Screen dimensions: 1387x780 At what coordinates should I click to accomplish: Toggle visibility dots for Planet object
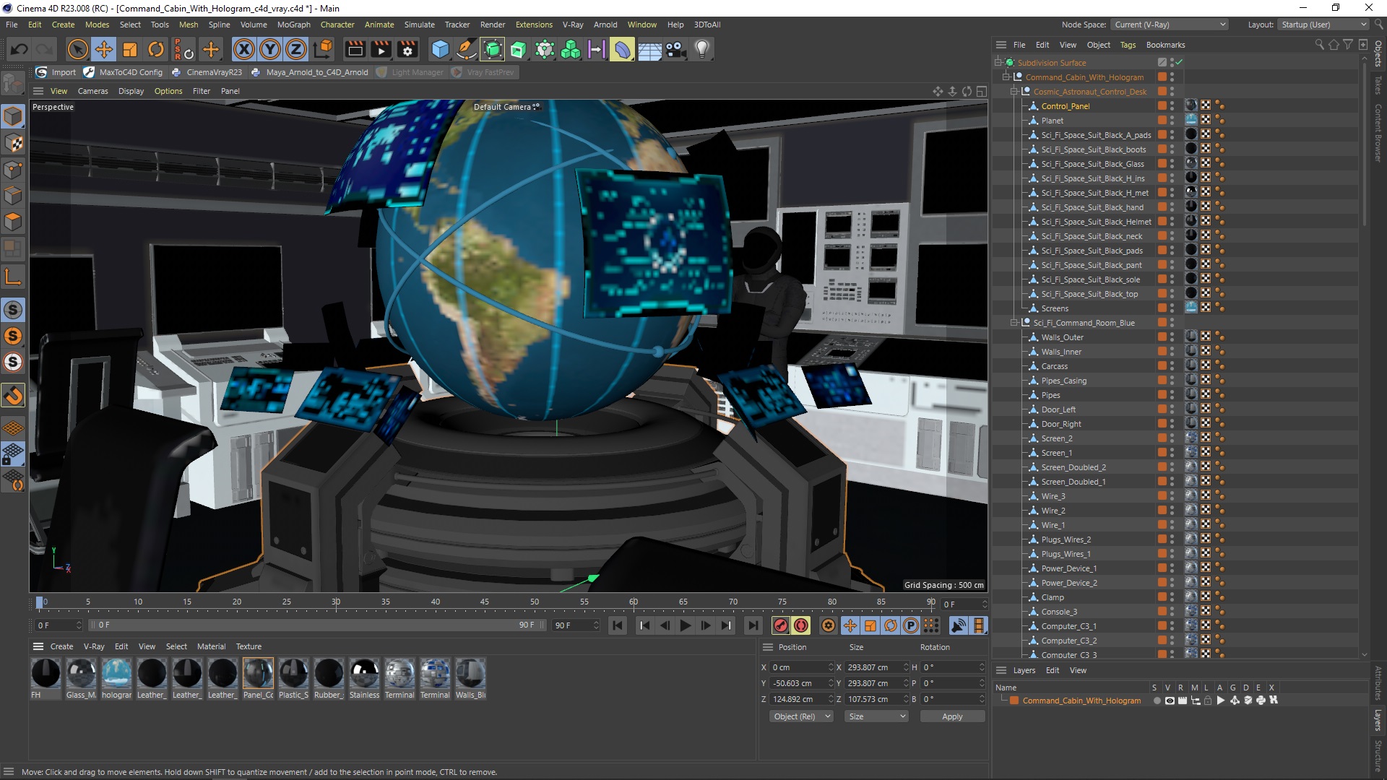(x=1172, y=121)
